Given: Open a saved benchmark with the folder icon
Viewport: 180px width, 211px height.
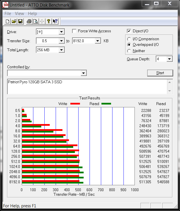Looking at the screenshot, I should tap(14, 21).
